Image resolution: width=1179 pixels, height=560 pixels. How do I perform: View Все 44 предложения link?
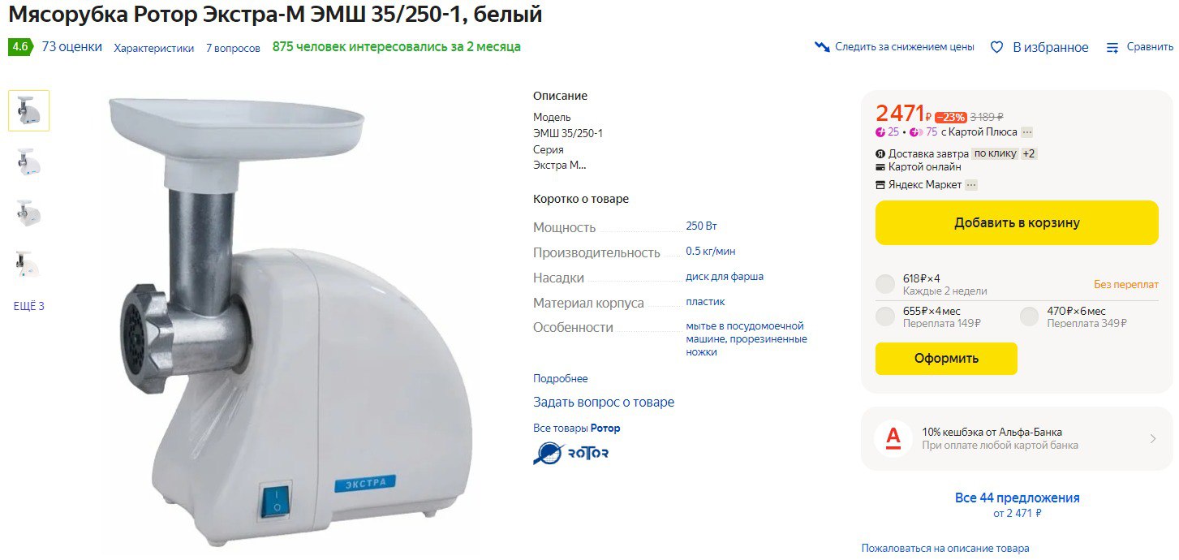click(x=1018, y=498)
